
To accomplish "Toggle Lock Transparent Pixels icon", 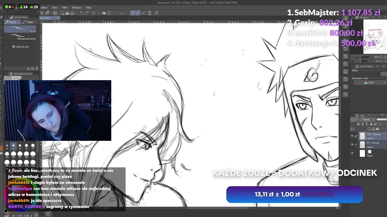I will [x=376, y=124].
